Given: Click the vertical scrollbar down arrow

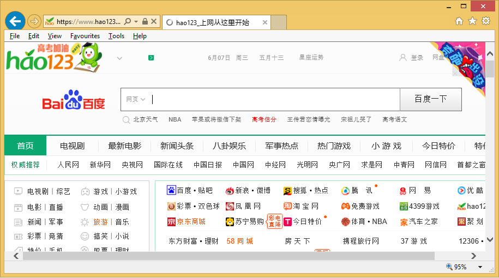Looking at the screenshot, I should 490,239.
